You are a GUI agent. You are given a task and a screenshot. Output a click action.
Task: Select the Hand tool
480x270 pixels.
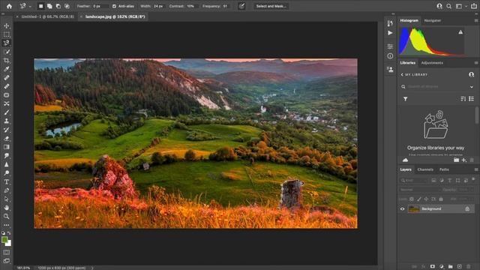click(x=7, y=208)
